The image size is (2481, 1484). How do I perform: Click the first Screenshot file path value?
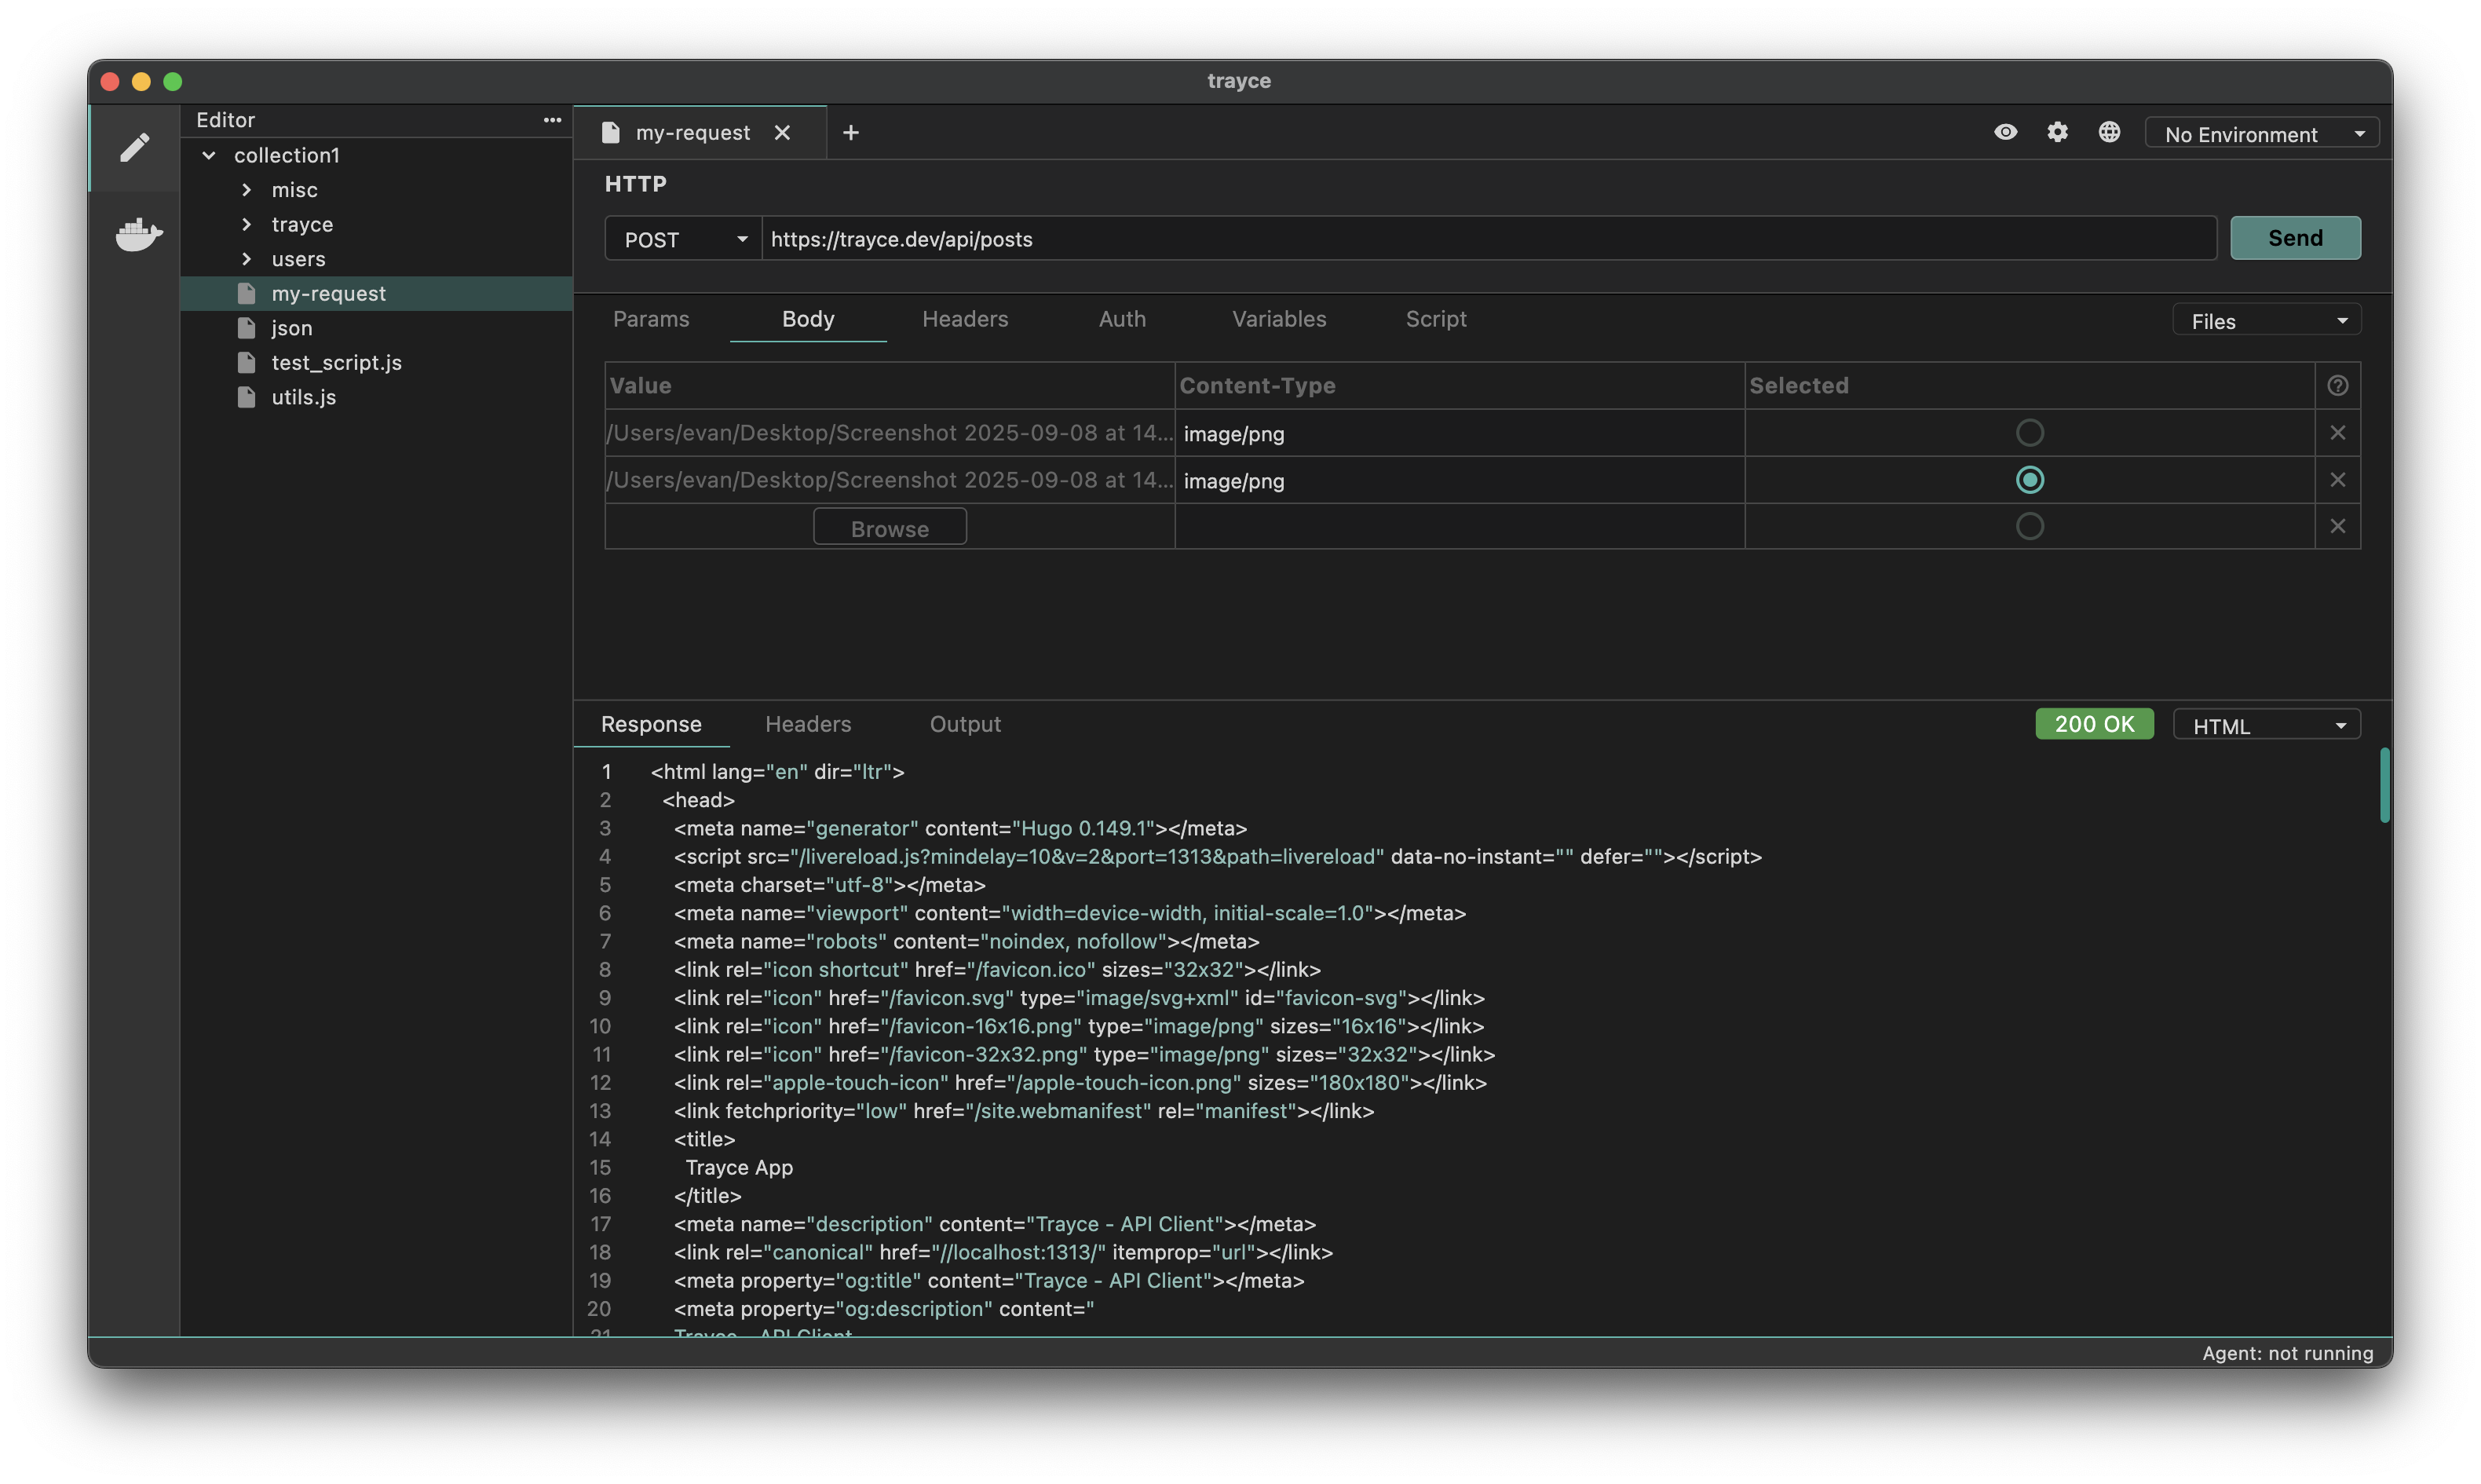(890, 433)
